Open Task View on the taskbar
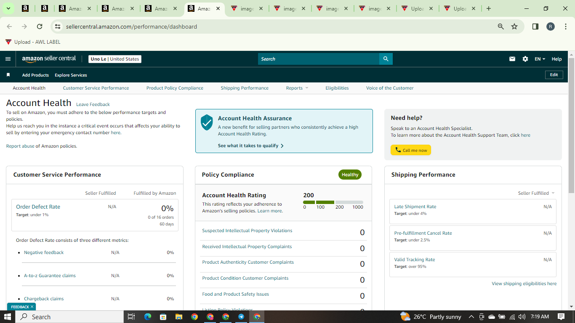The height and width of the screenshot is (323, 575). coord(131,317)
